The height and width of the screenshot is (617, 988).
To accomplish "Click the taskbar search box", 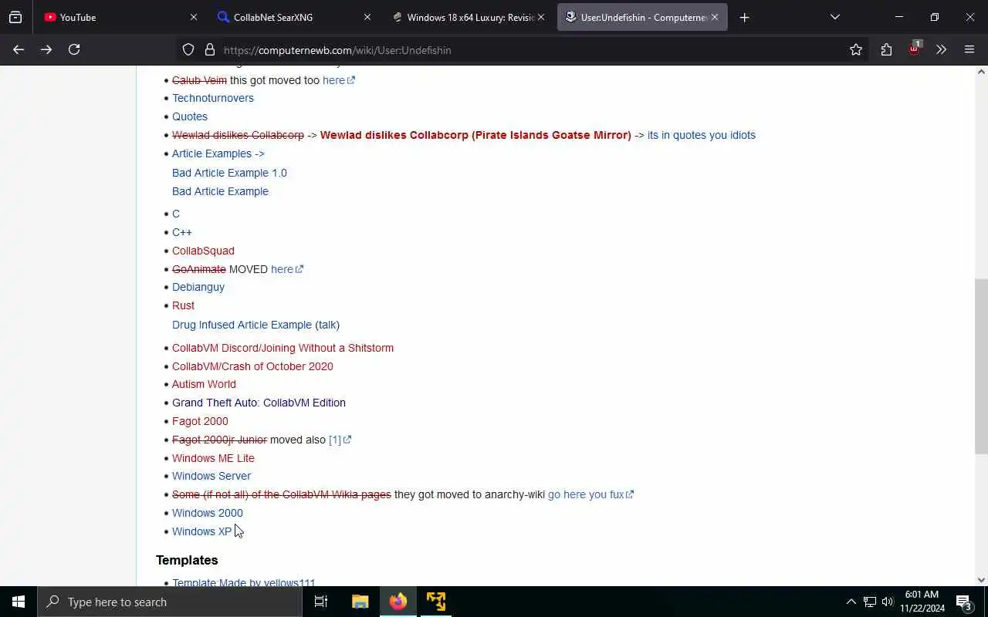I will pyautogui.click(x=170, y=602).
